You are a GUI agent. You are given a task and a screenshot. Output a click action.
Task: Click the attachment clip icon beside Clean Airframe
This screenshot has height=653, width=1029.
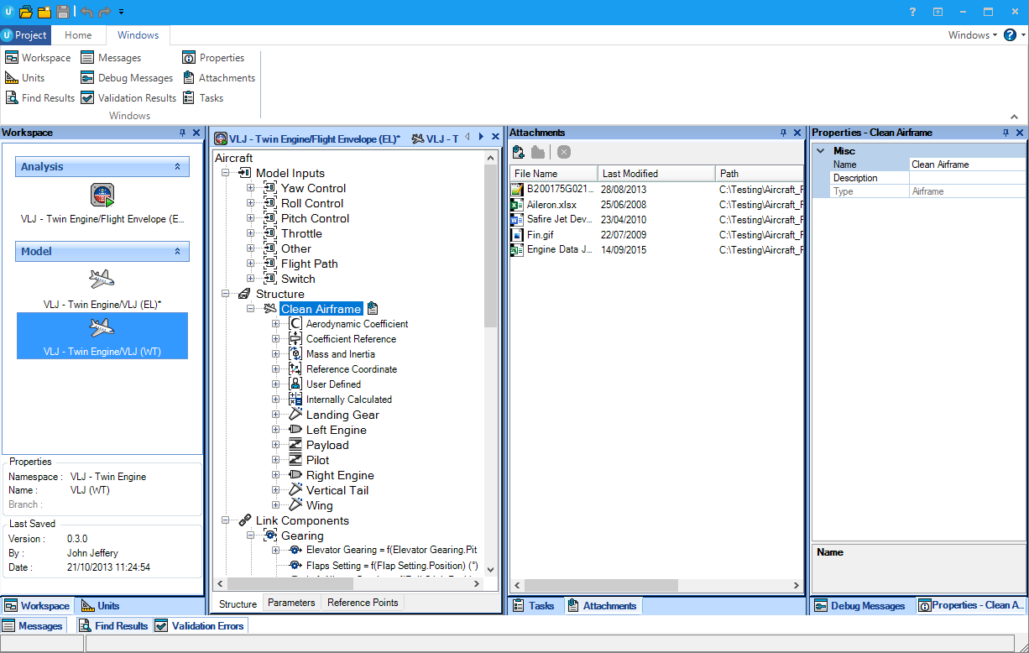[x=372, y=309]
